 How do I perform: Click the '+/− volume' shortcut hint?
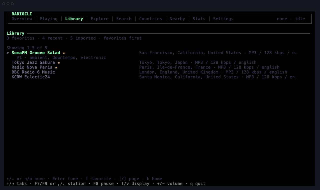tap(170, 183)
